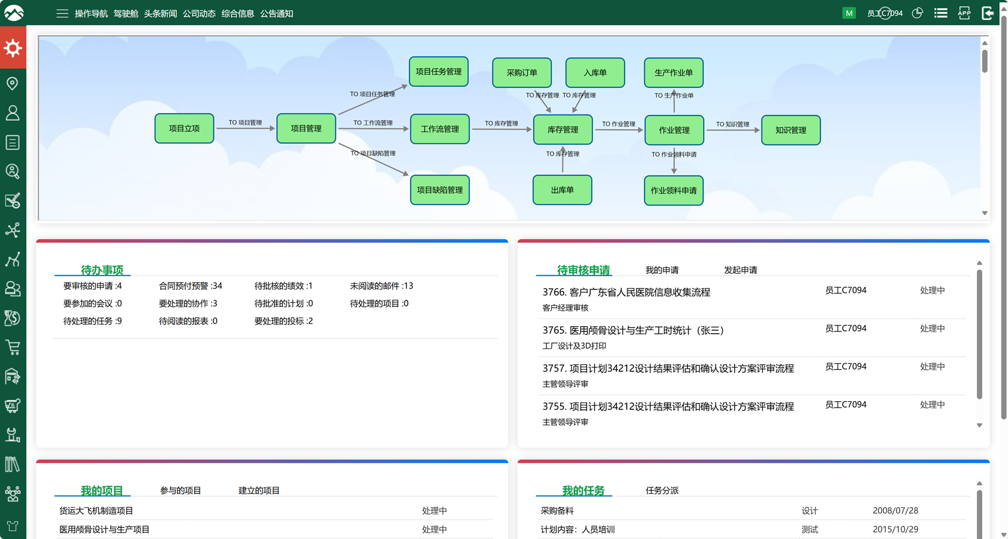Toggle the hamburger menu beside 操作导航
1008x539 pixels.
coord(62,13)
